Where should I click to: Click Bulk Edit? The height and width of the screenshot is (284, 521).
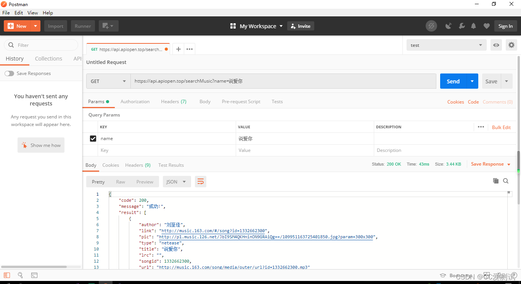pyautogui.click(x=501, y=127)
